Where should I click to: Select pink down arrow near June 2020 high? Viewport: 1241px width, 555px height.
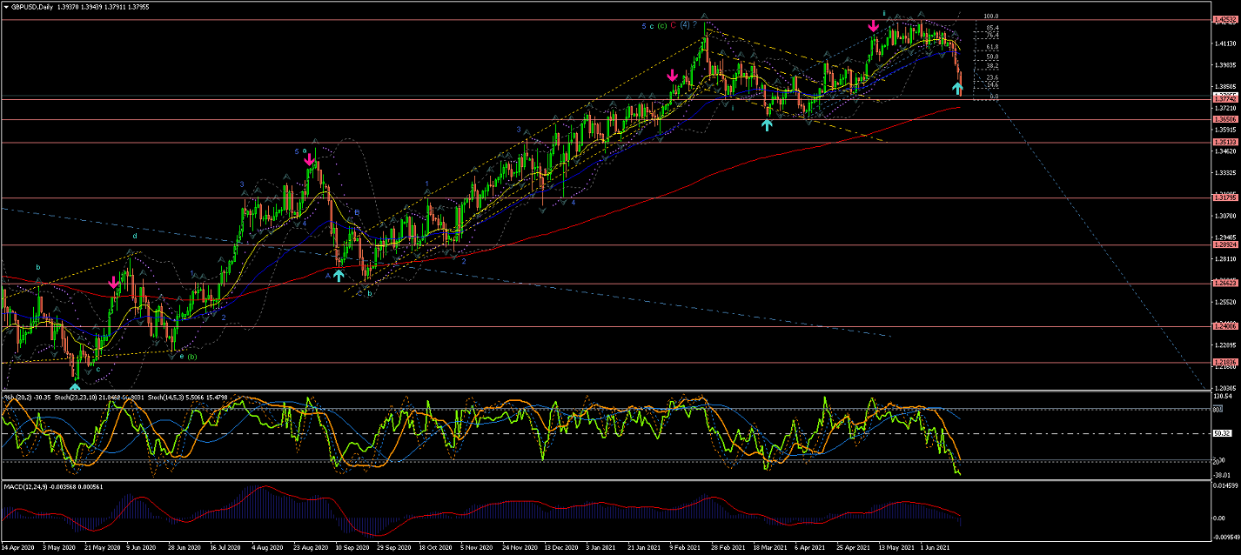pos(113,283)
